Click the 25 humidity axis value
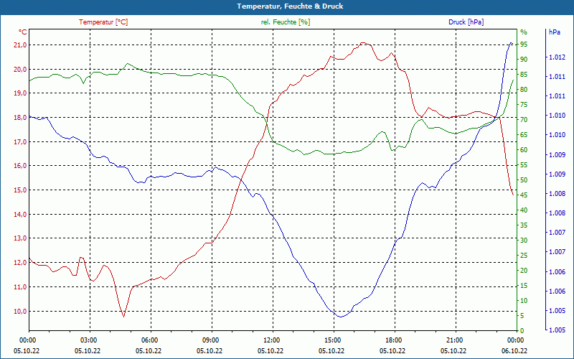Image resolution: width=574 pixels, height=359 pixels. 524,256
